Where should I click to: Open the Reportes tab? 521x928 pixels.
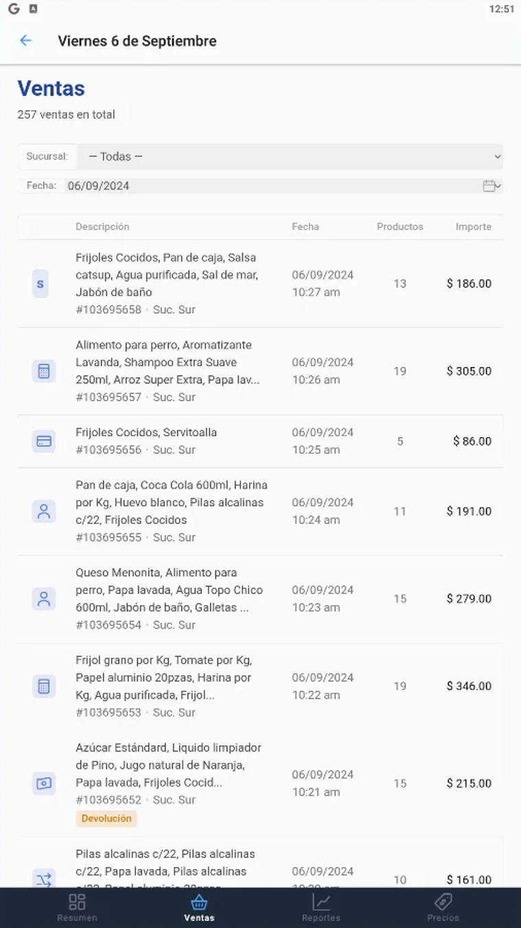(321, 907)
